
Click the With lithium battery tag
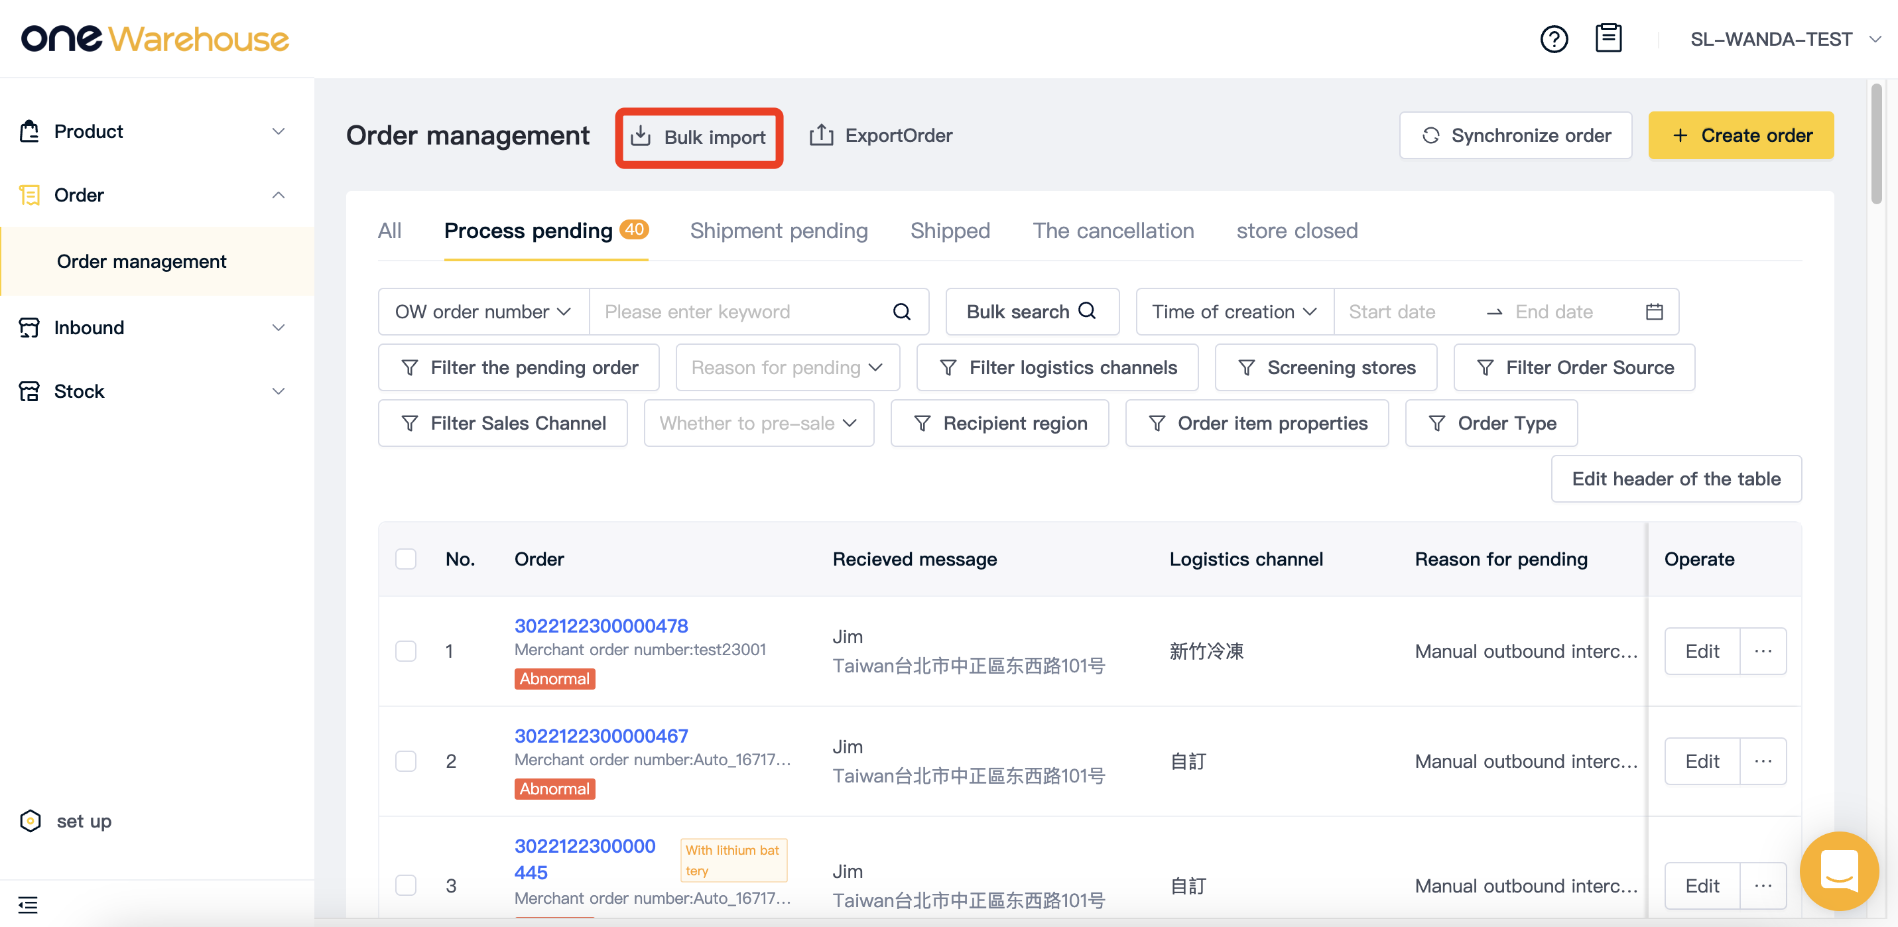click(733, 860)
